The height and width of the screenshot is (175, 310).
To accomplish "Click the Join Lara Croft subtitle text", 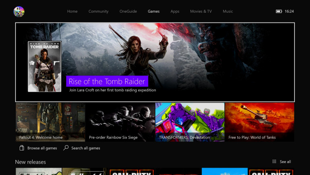I will 113,90.
